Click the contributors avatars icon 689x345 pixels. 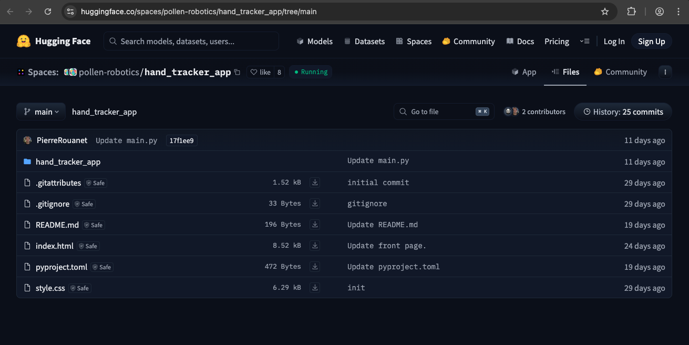tap(511, 111)
